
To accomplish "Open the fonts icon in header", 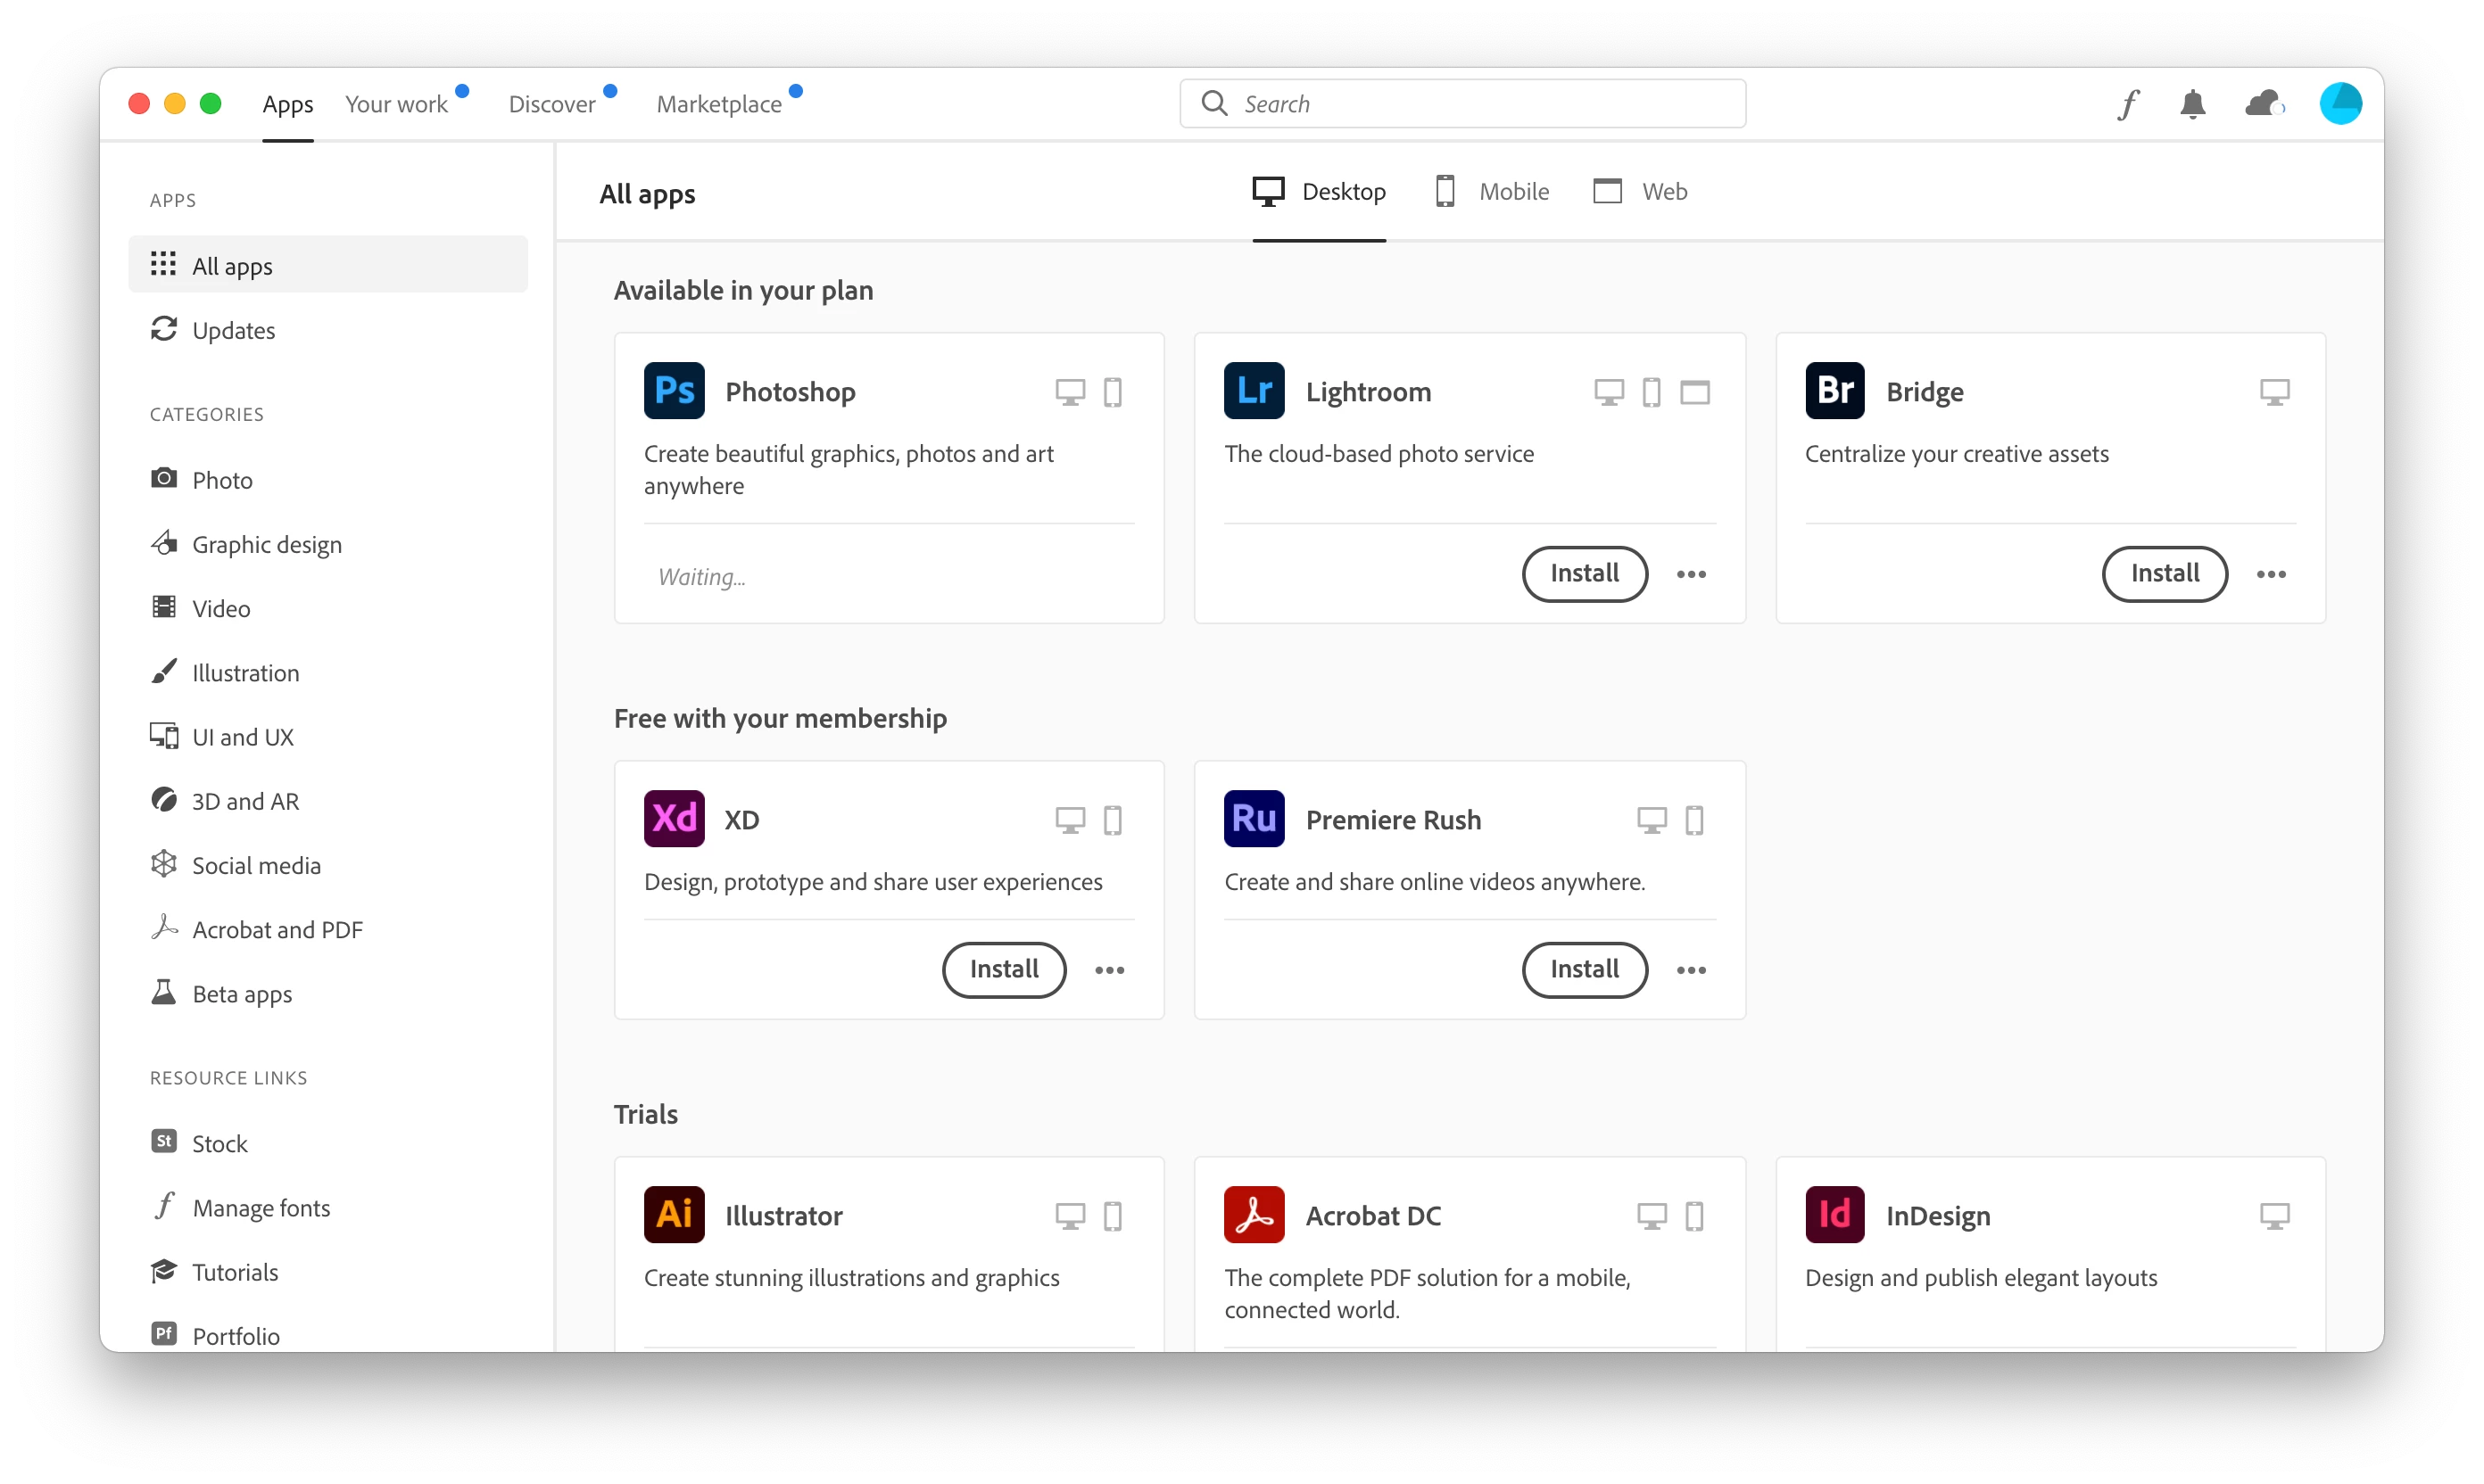I will [2128, 104].
